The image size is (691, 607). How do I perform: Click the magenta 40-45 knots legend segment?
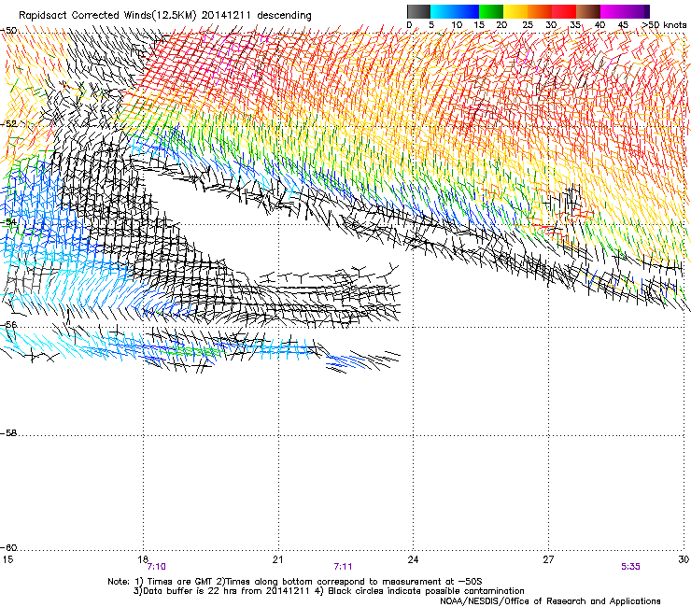click(613, 11)
